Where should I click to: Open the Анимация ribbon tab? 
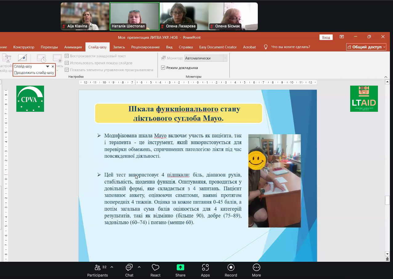[x=73, y=47]
